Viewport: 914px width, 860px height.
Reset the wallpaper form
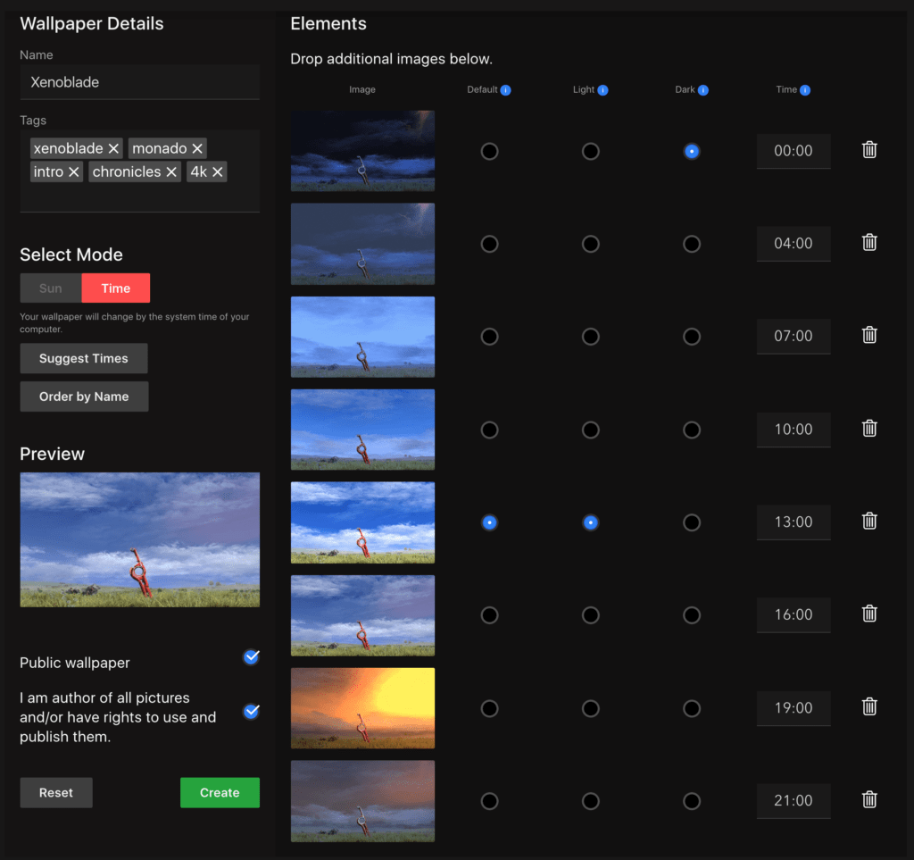coord(56,792)
